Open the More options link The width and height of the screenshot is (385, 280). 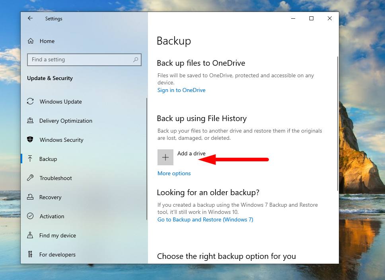point(174,173)
